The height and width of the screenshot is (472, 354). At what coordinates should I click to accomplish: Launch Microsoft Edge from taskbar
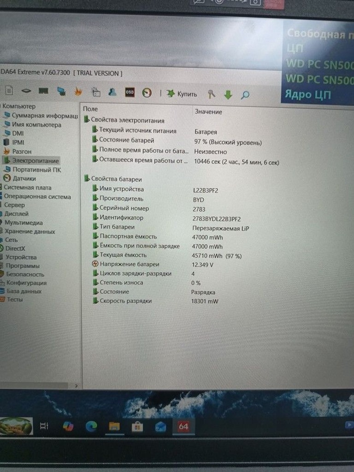point(91,426)
